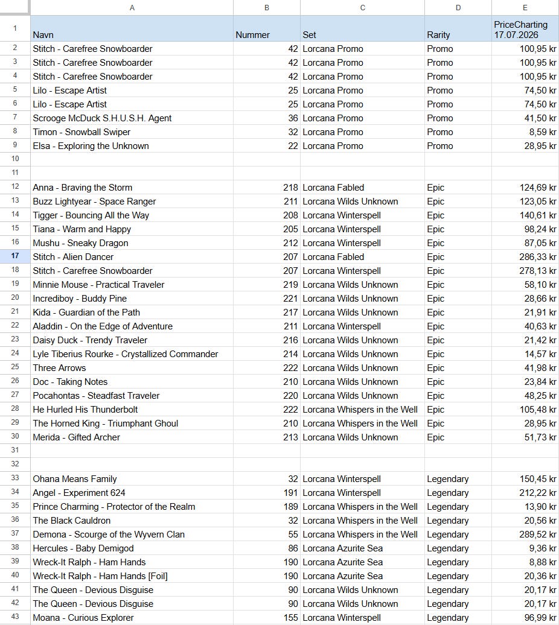The height and width of the screenshot is (625, 559).
Task: Click Lorcana Fabled in Anna row
Action: 362,188
